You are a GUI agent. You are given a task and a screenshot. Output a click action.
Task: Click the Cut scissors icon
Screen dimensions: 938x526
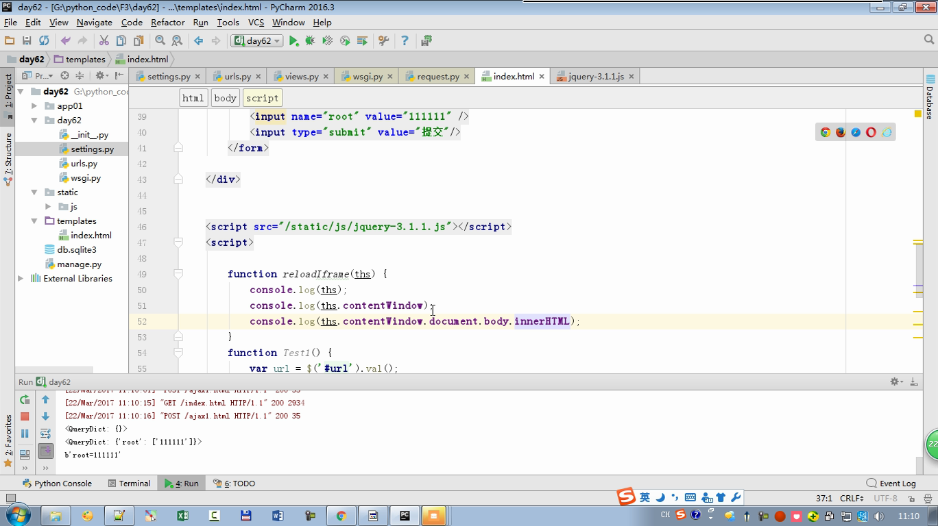pyautogui.click(x=104, y=41)
